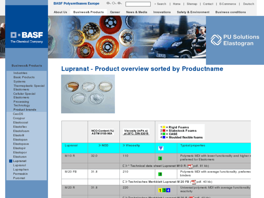This screenshot has width=264, height=198.
Task: Click the PDF icon for Lupranat M 20 FB
Action: (193, 182)
